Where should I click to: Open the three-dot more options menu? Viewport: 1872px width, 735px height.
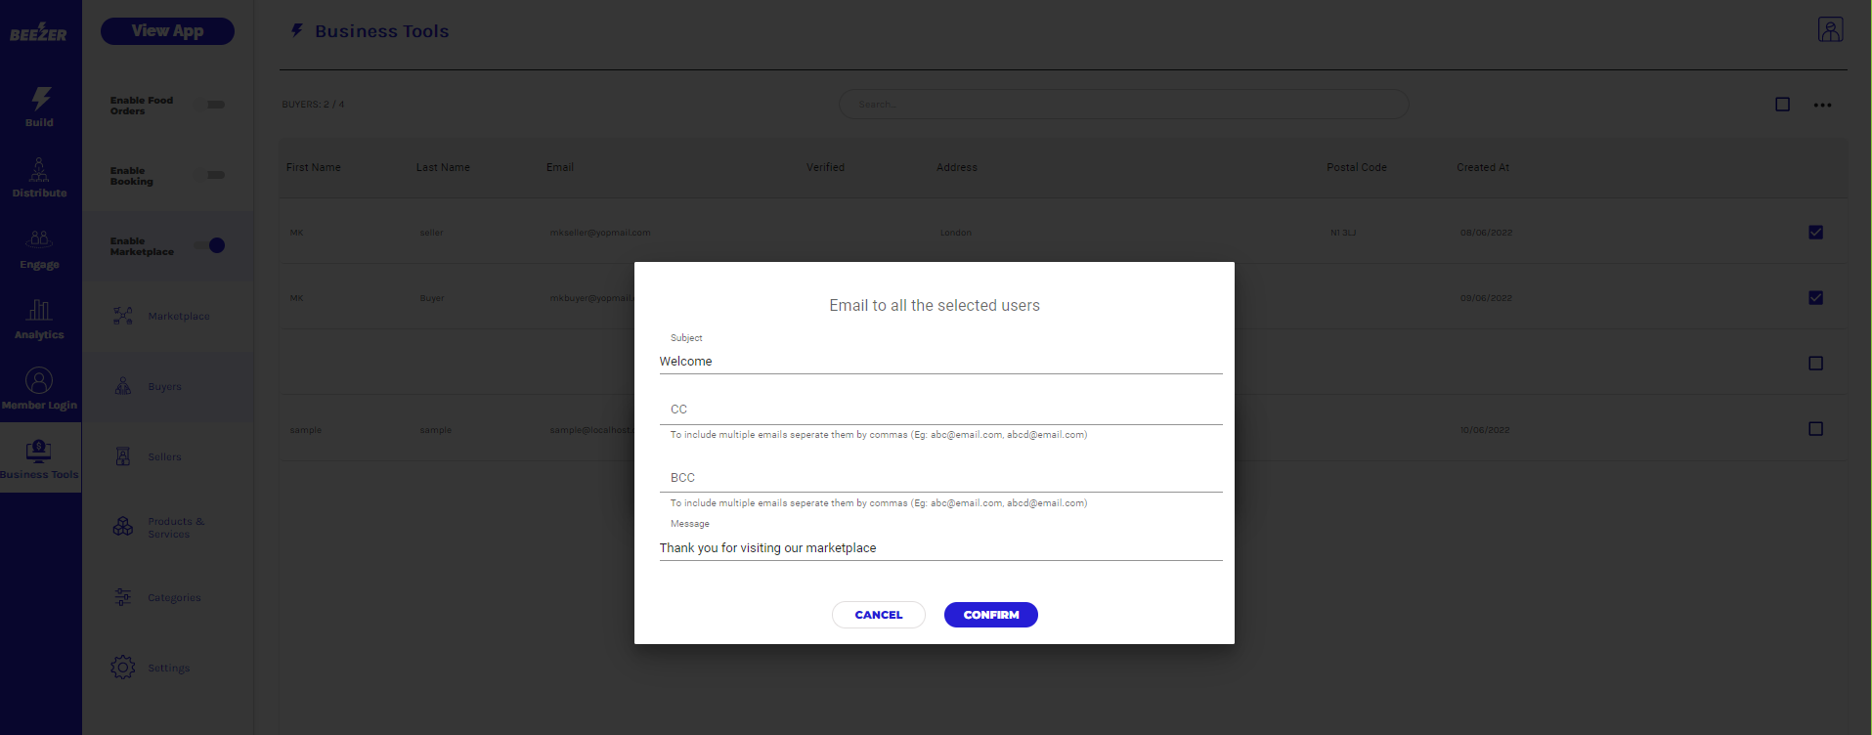click(1822, 106)
